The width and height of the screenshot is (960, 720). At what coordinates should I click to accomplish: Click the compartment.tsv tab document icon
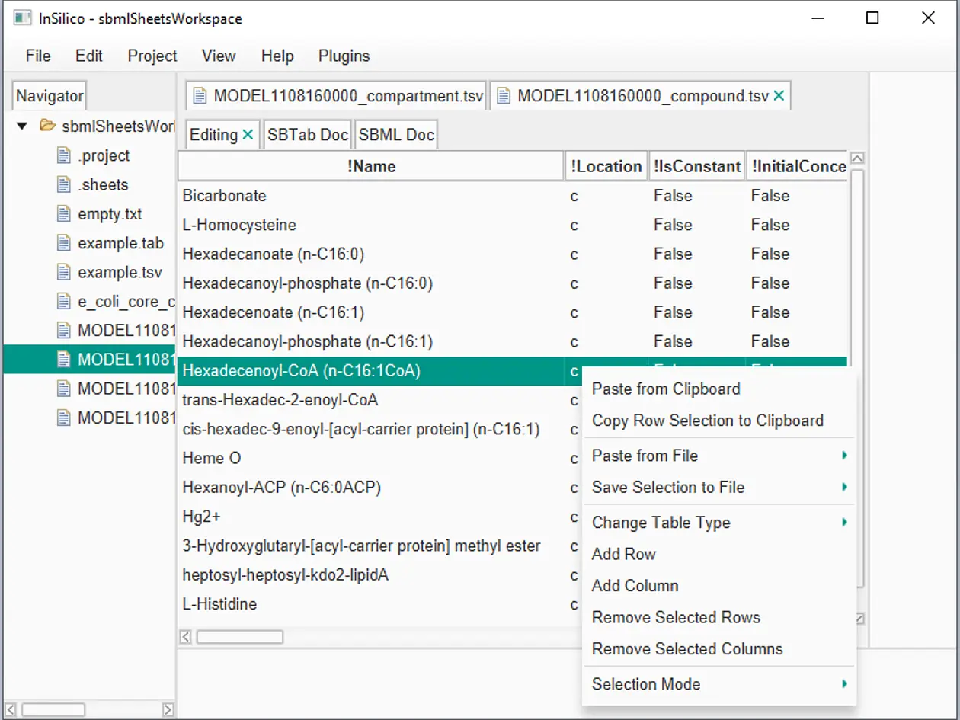click(x=200, y=96)
